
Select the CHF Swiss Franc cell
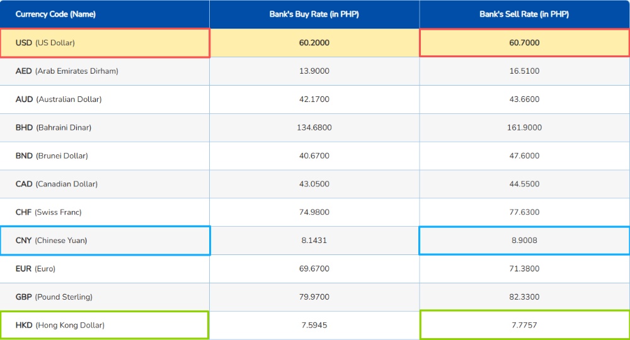(49, 213)
